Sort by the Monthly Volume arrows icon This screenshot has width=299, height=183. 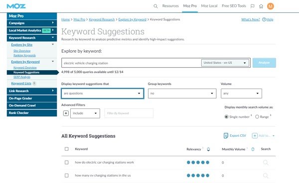253,149
